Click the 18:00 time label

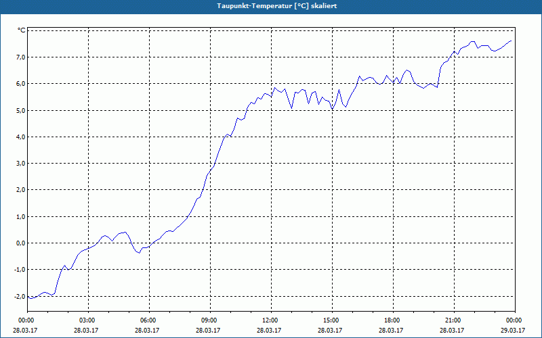[x=392, y=320]
